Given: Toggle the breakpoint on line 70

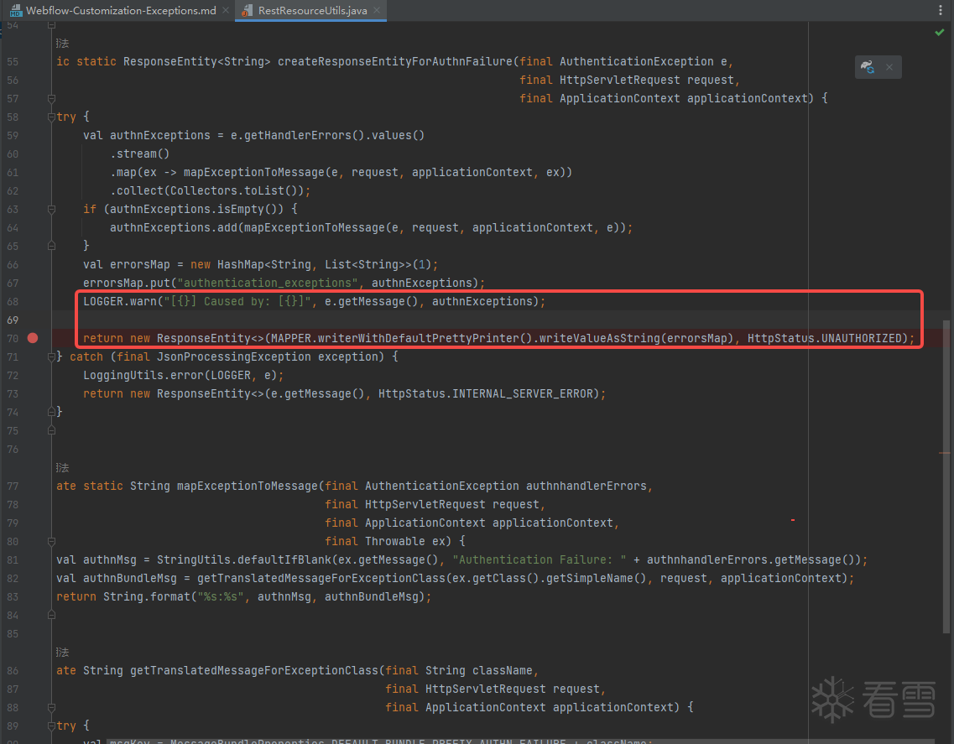Looking at the screenshot, I should [33, 338].
